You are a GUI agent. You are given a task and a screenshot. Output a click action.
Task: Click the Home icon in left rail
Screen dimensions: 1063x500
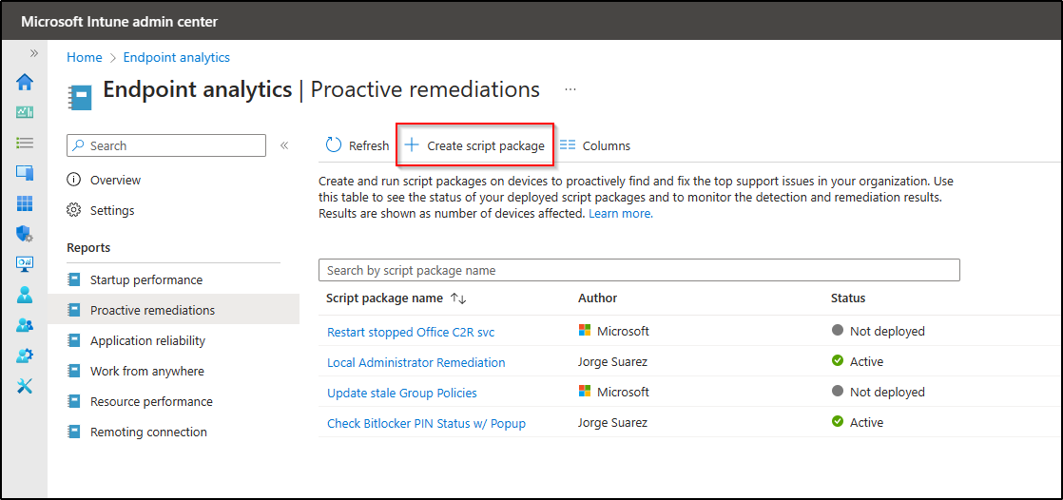pyautogui.click(x=25, y=82)
